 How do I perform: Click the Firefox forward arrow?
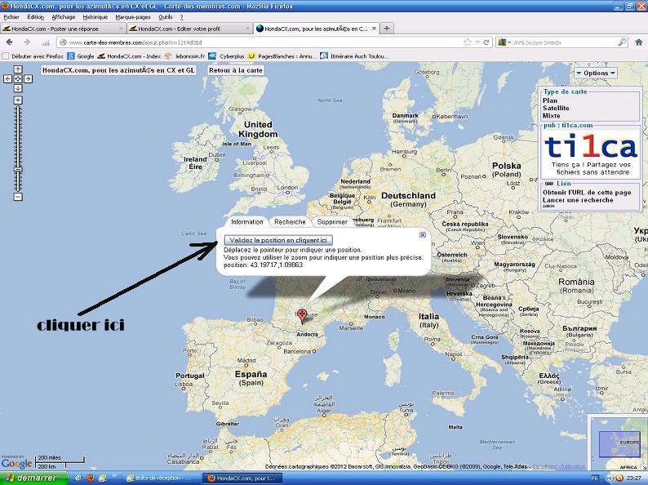(27, 42)
